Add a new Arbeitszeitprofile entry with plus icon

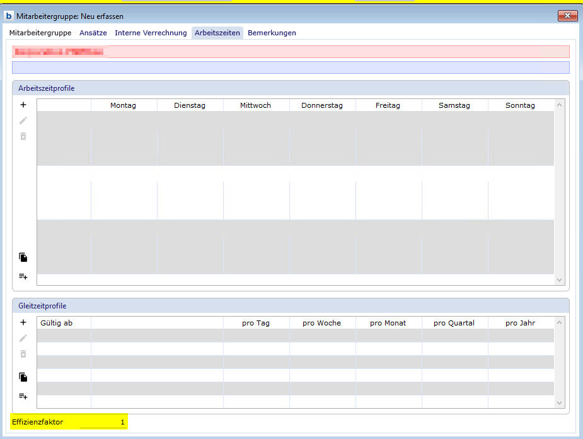click(23, 105)
